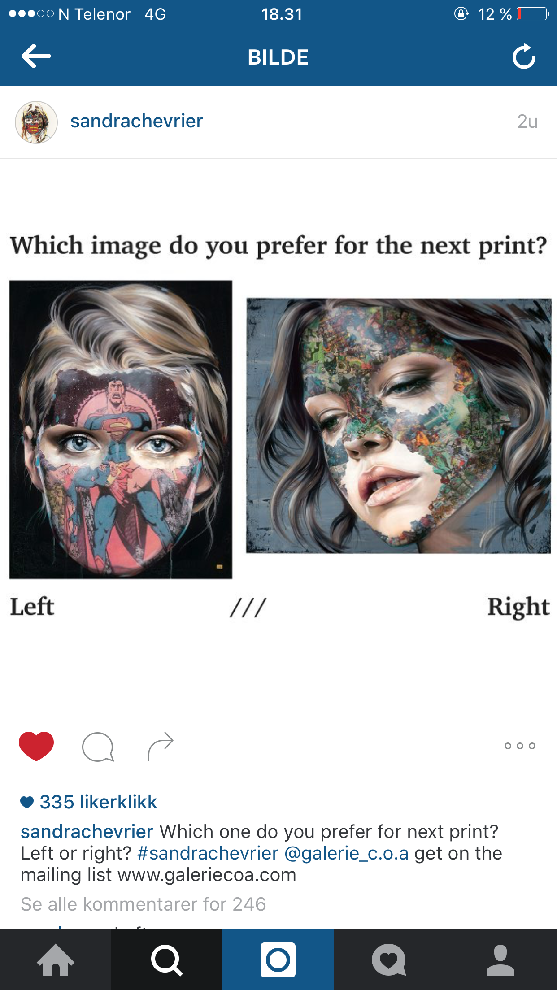The height and width of the screenshot is (990, 557).
Task: Open the activity heart bubble tab
Action: pyautogui.click(x=389, y=960)
